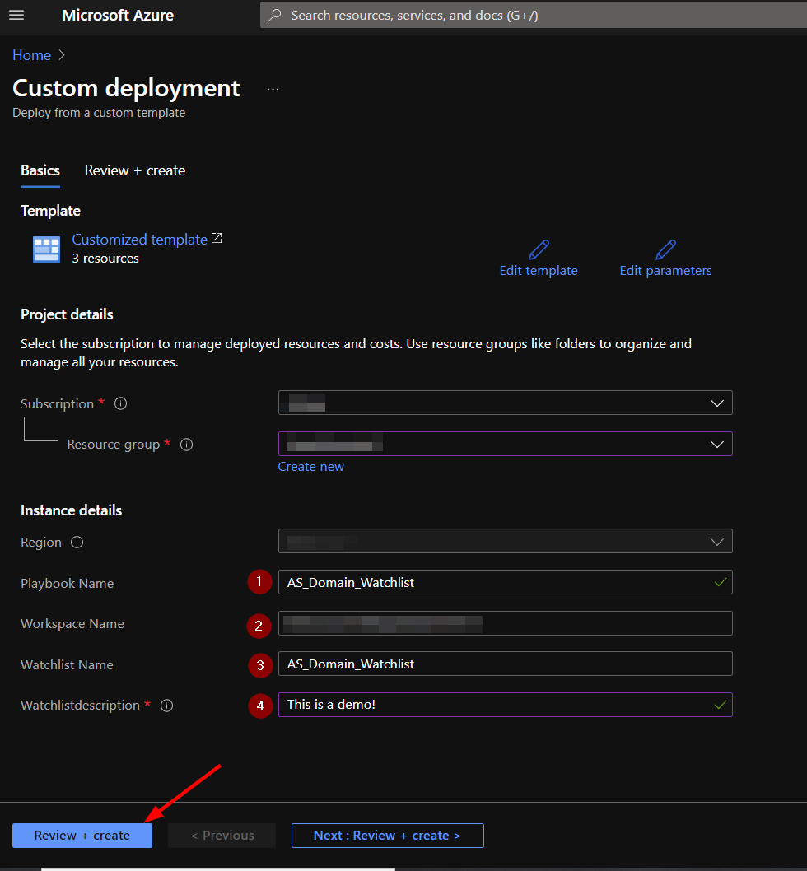Viewport: 807px width, 871px height.
Task: Click the Edit template pencil icon
Action: point(539,250)
